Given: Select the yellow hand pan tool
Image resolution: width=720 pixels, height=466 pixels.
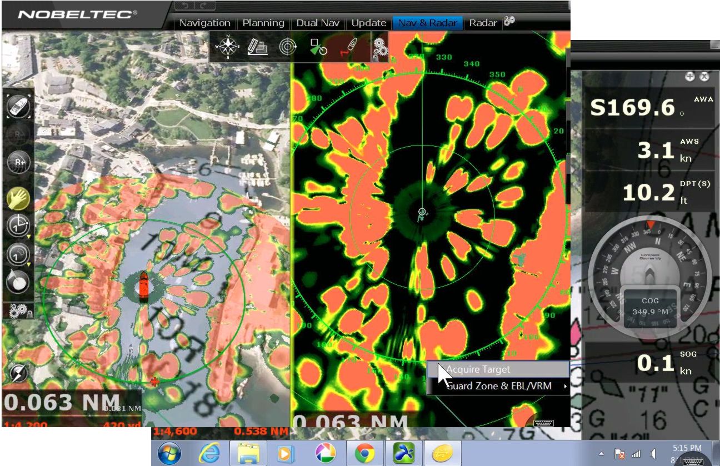Looking at the screenshot, I should click(x=18, y=198).
